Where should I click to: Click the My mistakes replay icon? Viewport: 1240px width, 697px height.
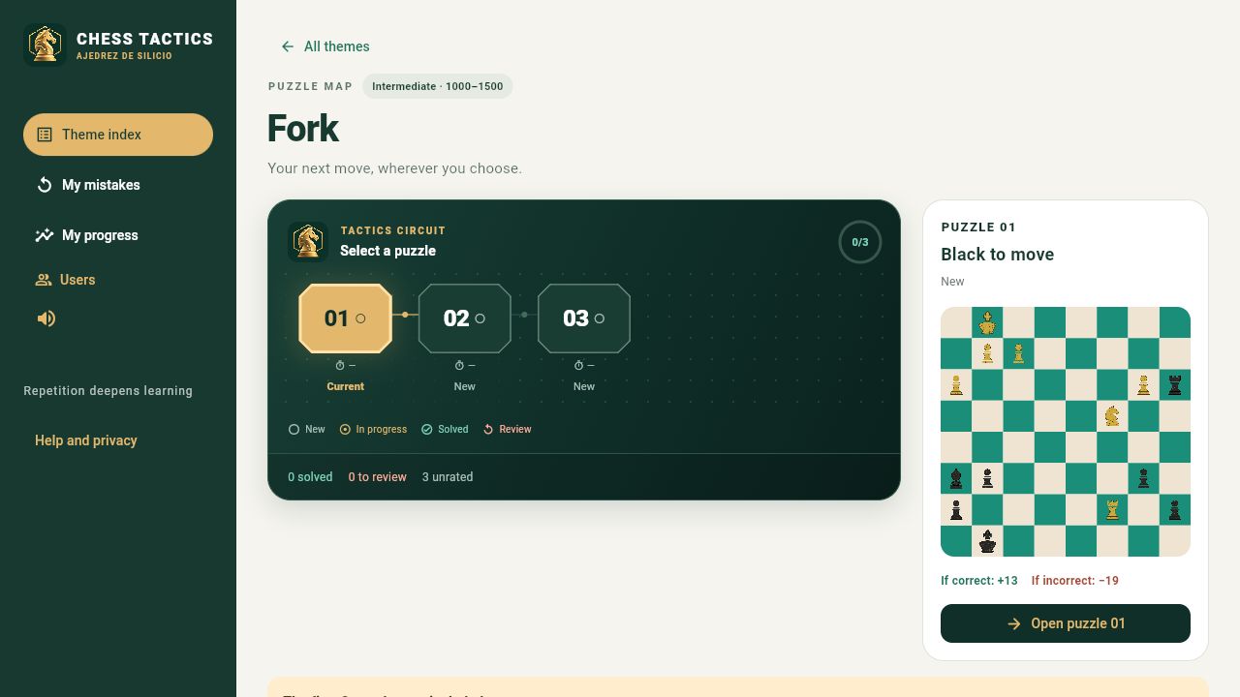coord(45,185)
